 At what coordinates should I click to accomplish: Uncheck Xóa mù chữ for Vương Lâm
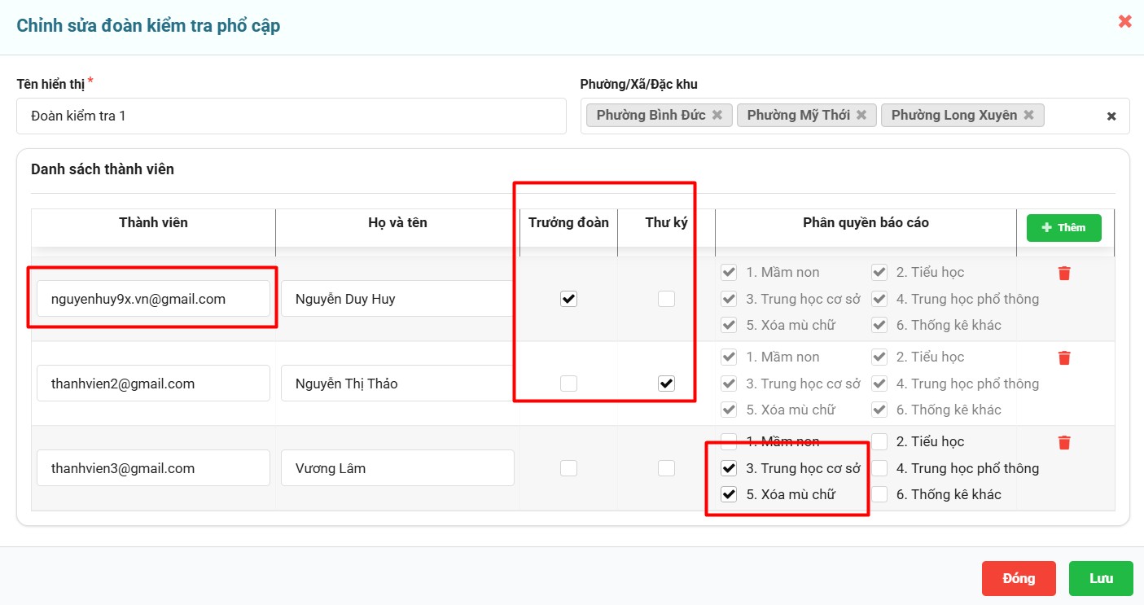[729, 494]
